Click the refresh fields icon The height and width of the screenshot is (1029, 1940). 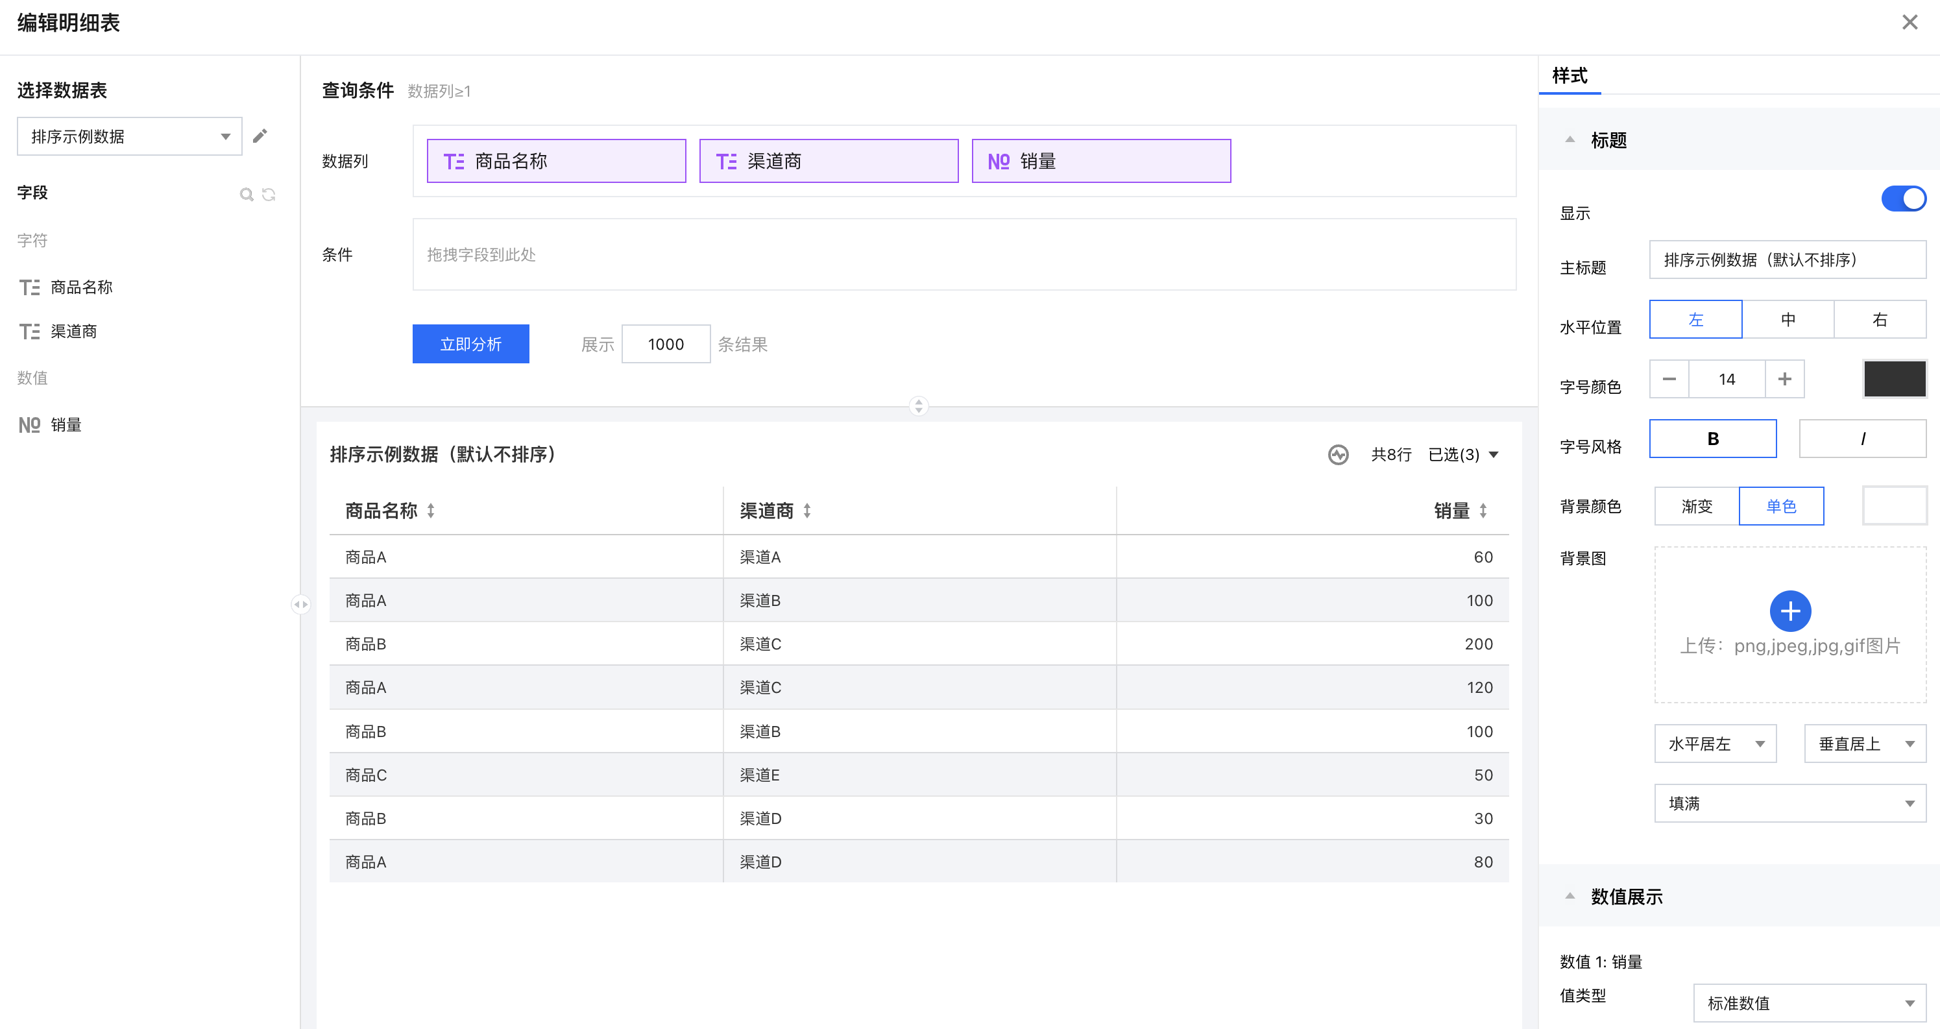click(x=269, y=195)
